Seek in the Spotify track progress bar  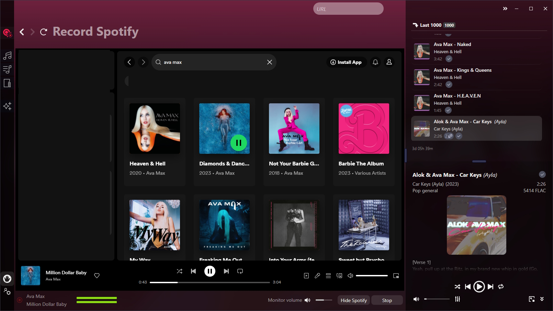[210, 283]
